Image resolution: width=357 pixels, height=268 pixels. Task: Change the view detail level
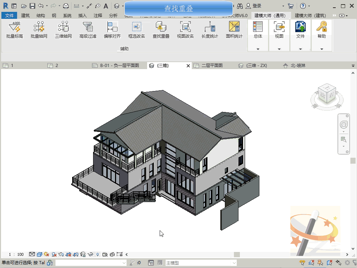tap(32, 254)
